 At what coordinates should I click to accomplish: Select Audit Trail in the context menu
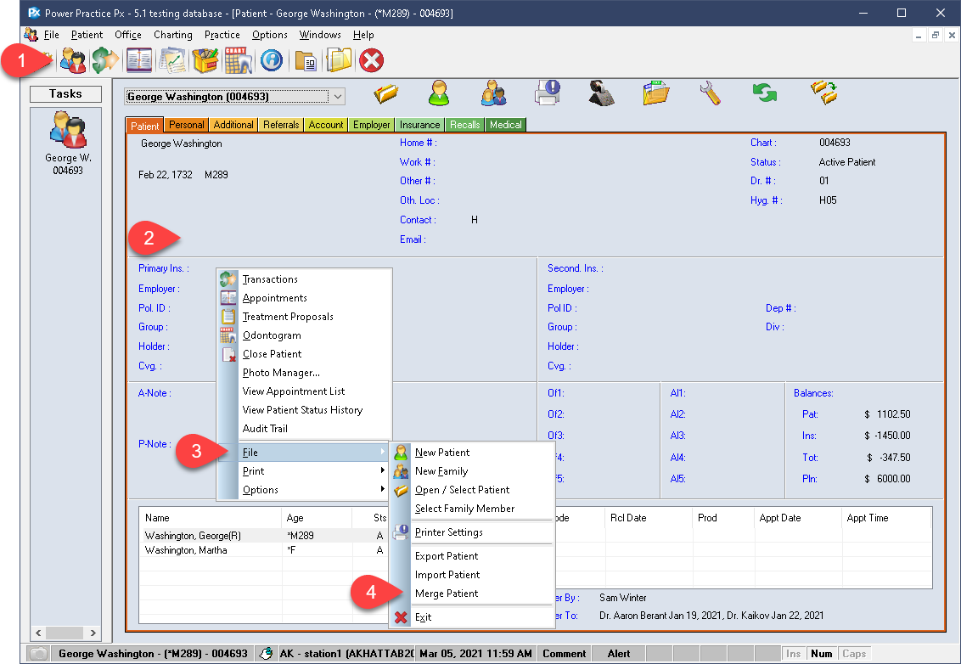click(305, 429)
